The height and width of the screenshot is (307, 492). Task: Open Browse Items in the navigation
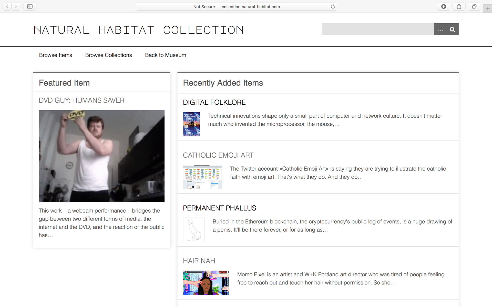56,55
